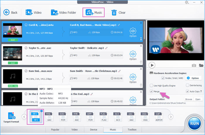Toggle Nvidia / Intel / AMD checkbox
The width and height of the screenshot is (205, 135).
point(163,78)
